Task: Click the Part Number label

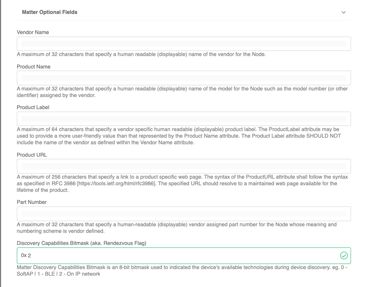Action: [32, 202]
